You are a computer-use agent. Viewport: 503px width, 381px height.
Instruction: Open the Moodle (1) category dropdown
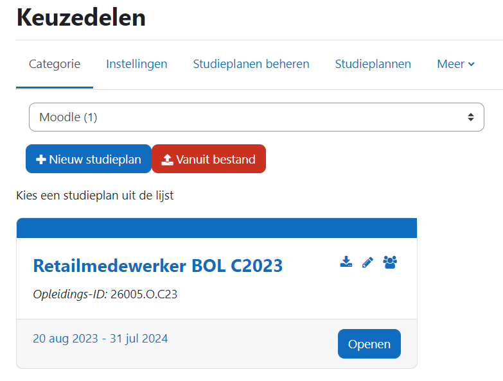tap(256, 117)
